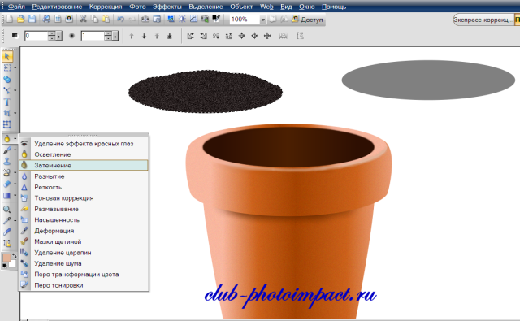The height and width of the screenshot is (321, 520).
Task: Expand the retouch tool flyout arrow
Action: [15, 138]
